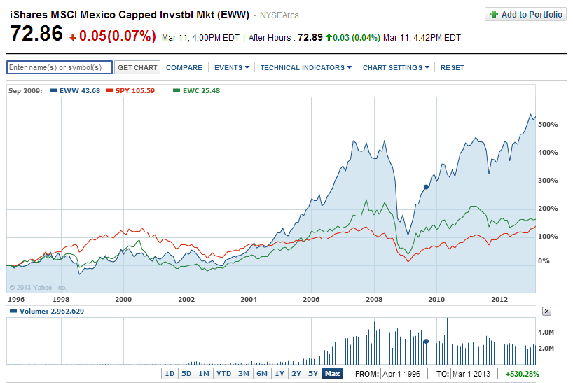
Task: Click the blue EWW legend color swatch
Action: click(x=53, y=90)
